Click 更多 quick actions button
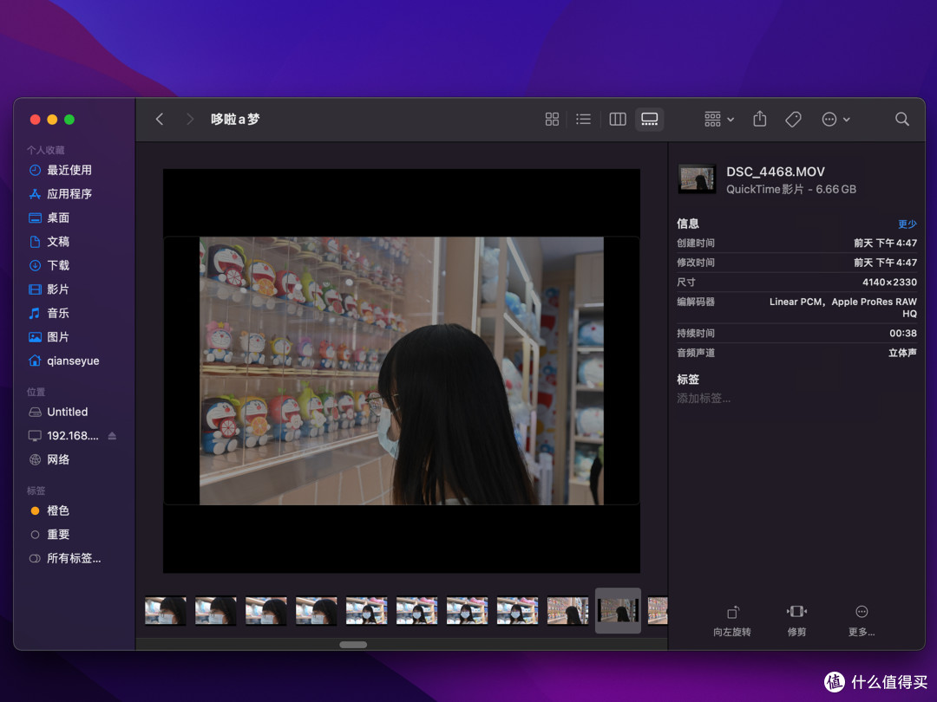This screenshot has height=702, width=937. (x=862, y=621)
